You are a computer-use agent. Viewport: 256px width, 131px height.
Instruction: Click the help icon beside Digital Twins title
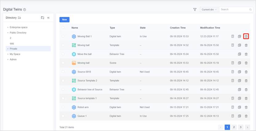pos(25,10)
